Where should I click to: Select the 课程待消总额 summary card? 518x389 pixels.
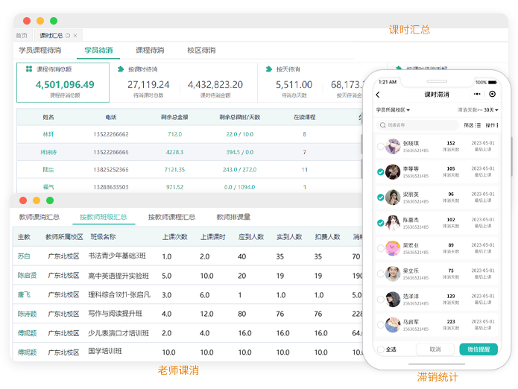(x=63, y=83)
